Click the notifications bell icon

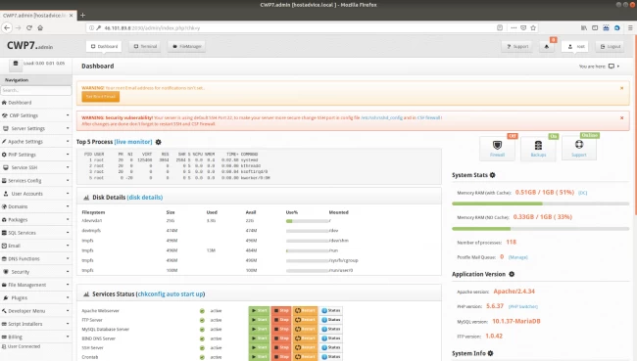pos(547,47)
